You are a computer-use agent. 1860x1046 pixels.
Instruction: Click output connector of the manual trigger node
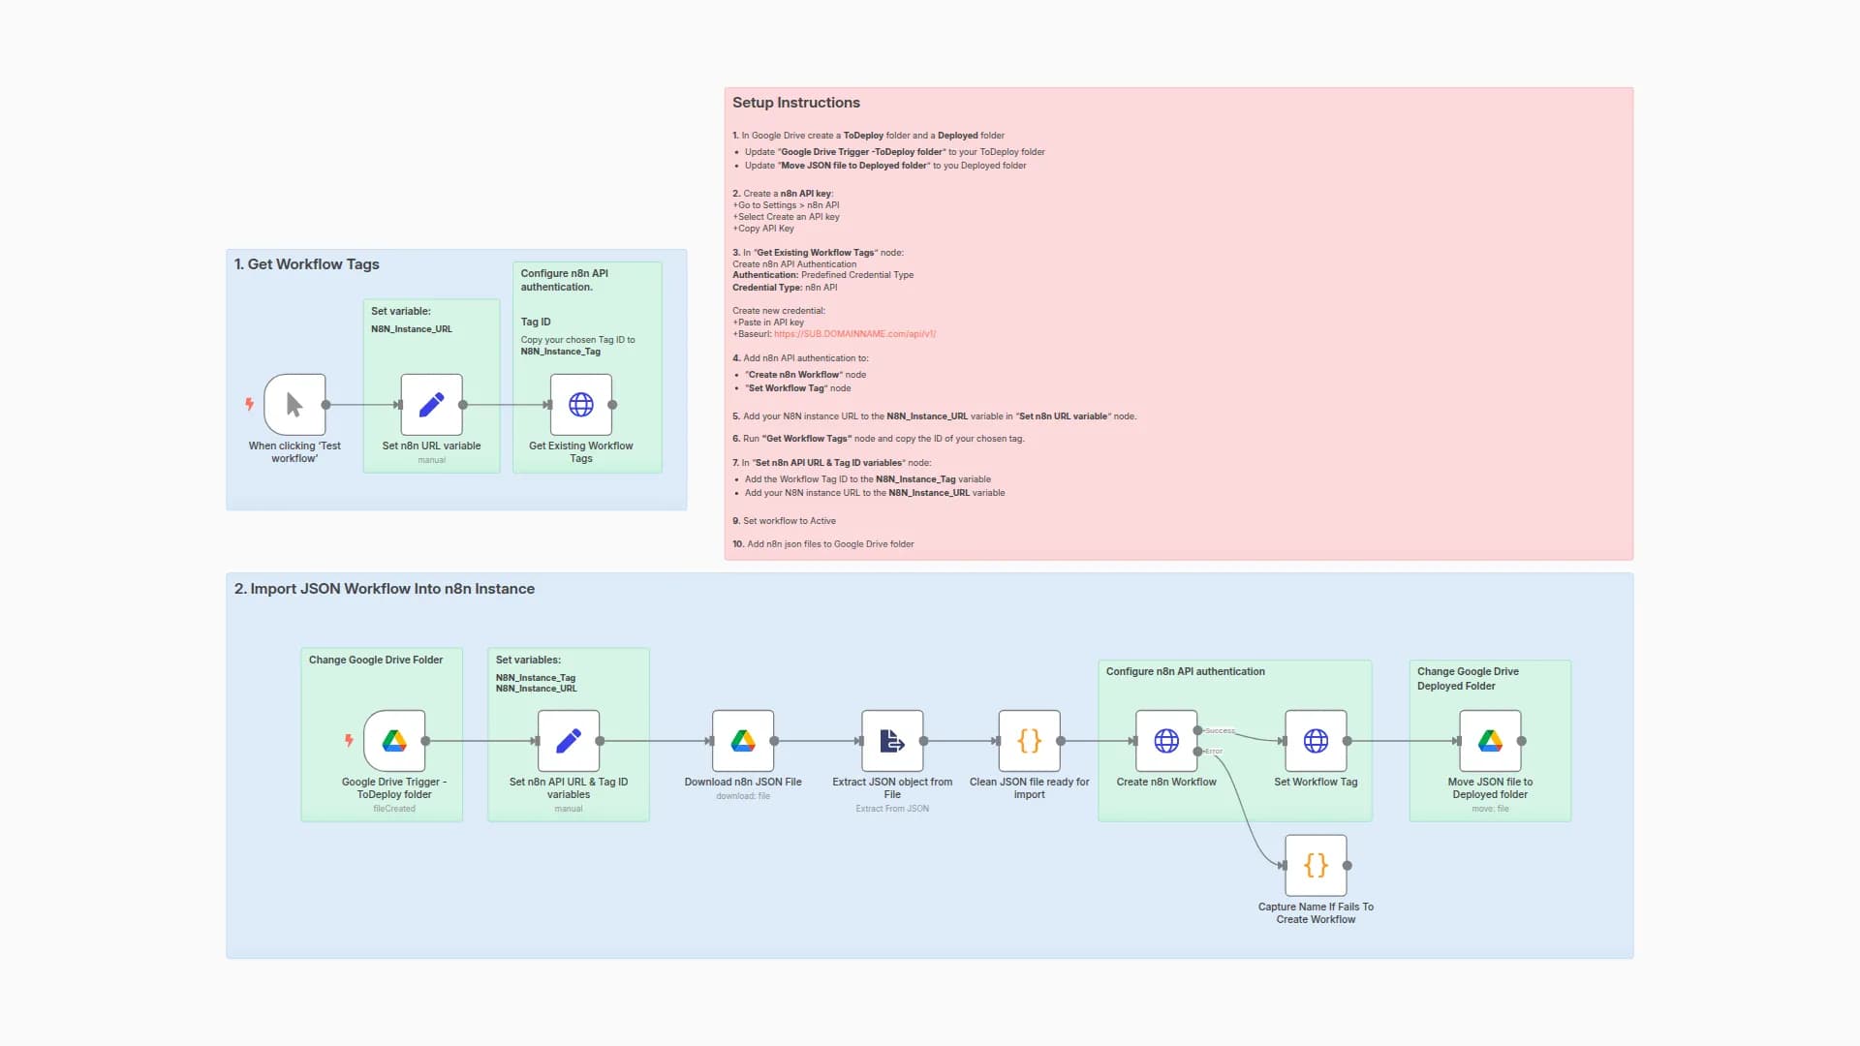pyautogui.click(x=326, y=405)
